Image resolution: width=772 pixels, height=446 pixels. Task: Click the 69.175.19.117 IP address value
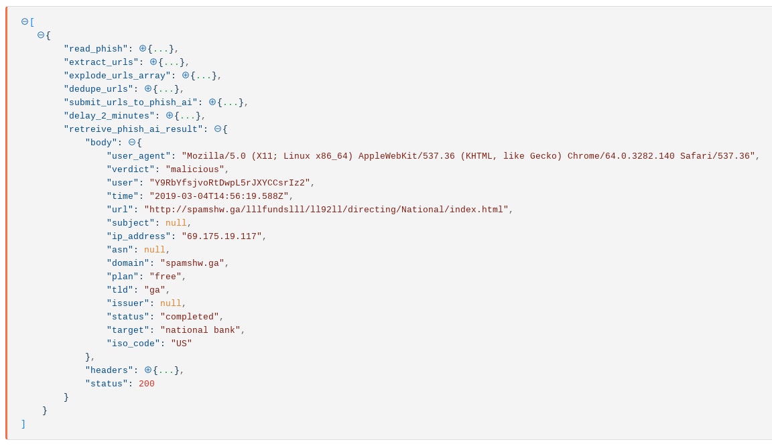point(222,236)
